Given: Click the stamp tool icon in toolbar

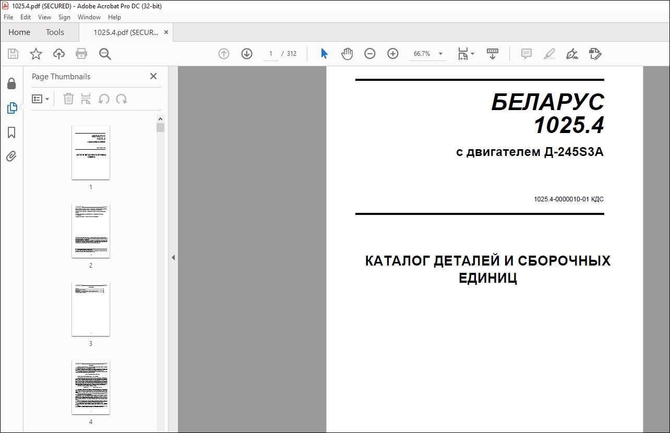Looking at the screenshot, I should [595, 54].
